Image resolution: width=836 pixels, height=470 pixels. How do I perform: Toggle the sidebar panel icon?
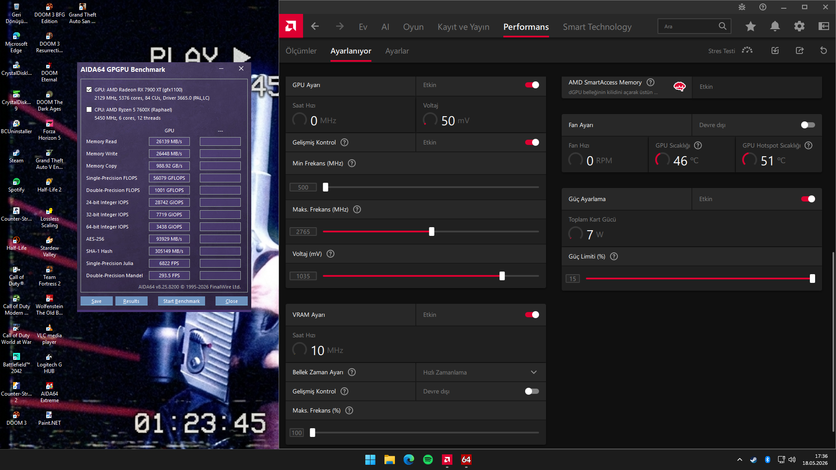824,27
